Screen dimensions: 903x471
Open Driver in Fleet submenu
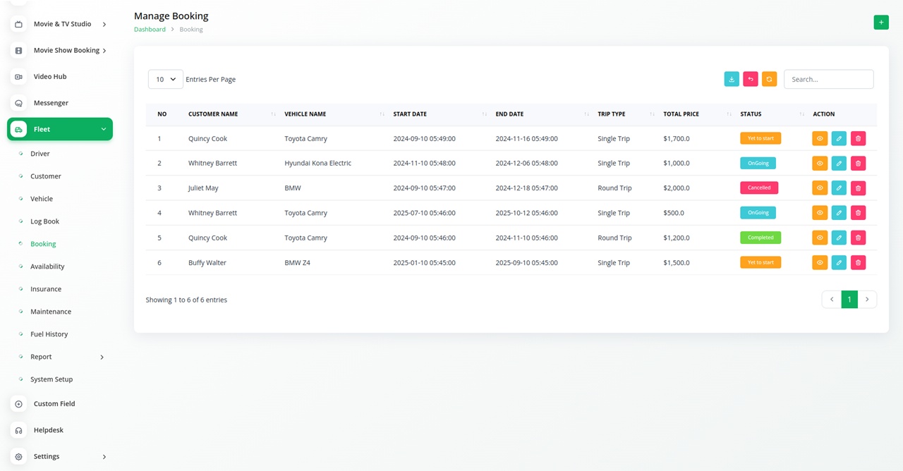point(40,154)
